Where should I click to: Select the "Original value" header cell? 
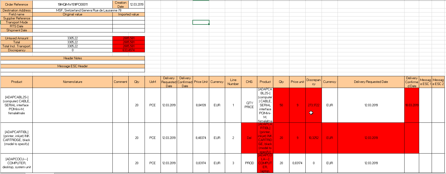(73, 14)
